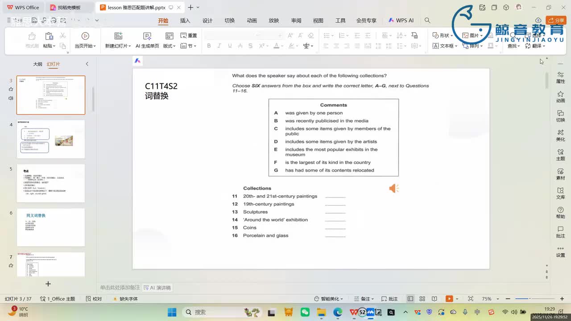Open the View (视图) ribbon tab

click(x=318, y=21)
